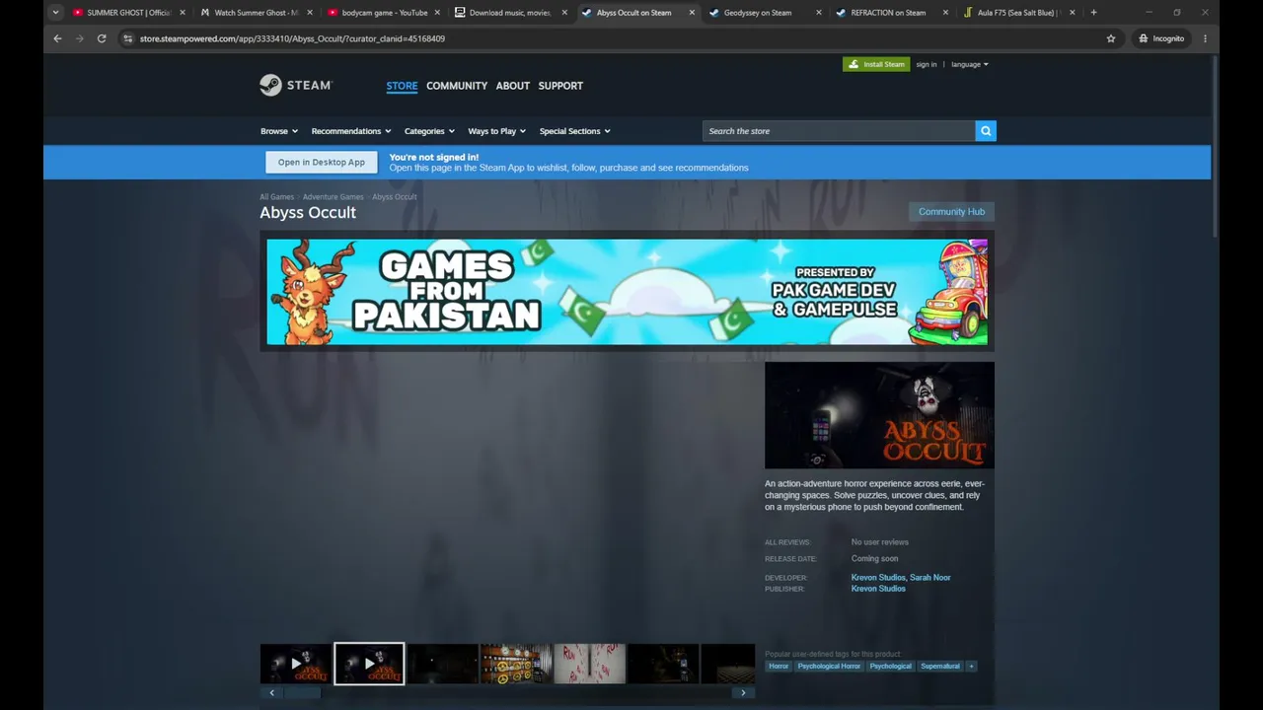Open the Community Hub

point(951,212)
